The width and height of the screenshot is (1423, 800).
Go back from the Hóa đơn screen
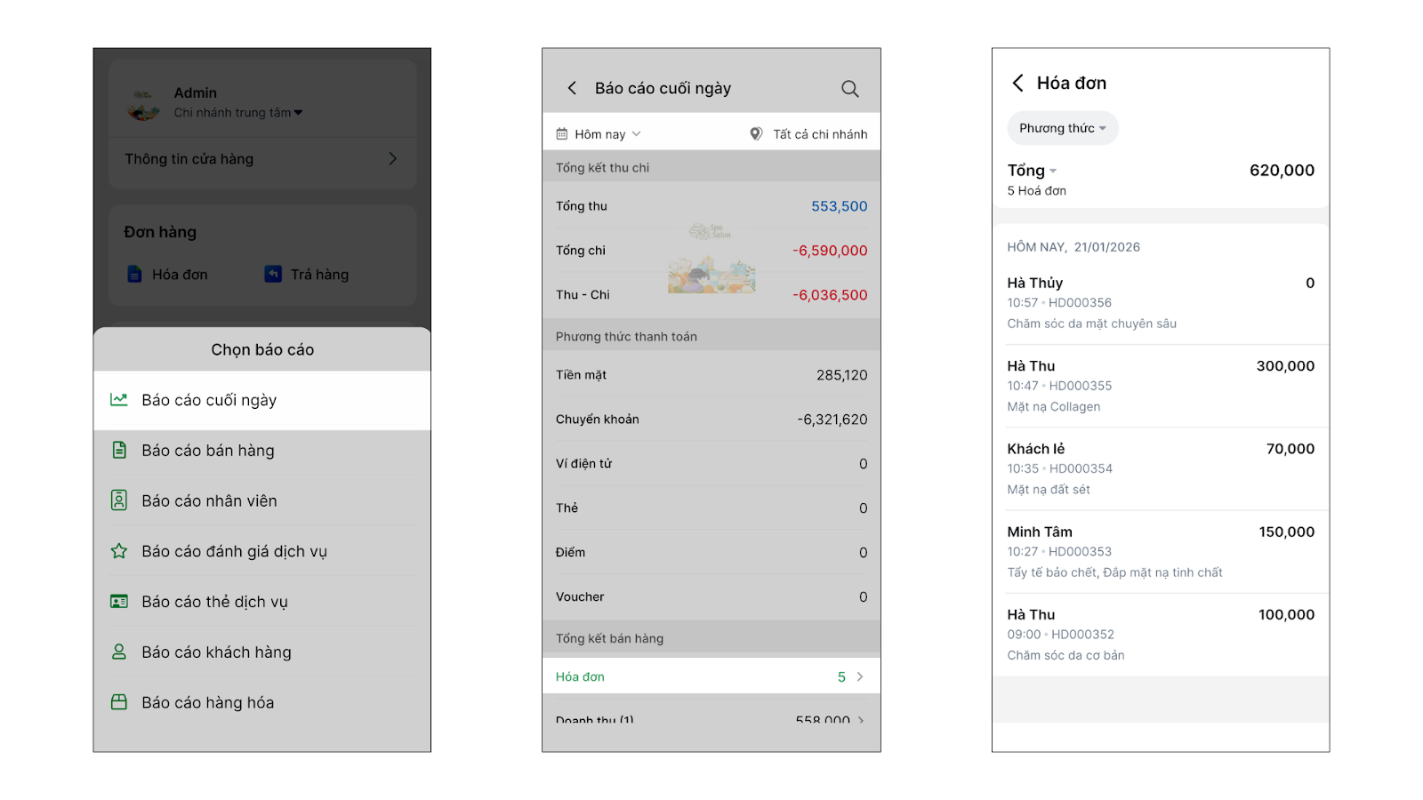tap(1017, 83)
